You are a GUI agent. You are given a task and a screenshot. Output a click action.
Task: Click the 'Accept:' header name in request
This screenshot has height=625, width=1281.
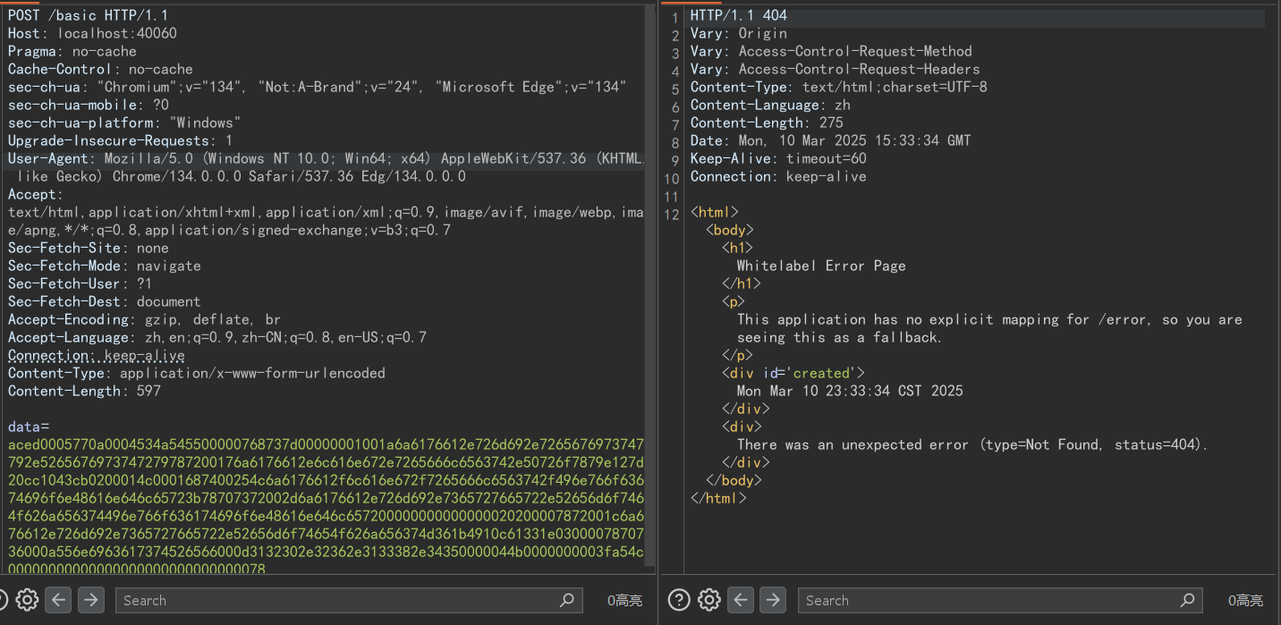[36, 194]
